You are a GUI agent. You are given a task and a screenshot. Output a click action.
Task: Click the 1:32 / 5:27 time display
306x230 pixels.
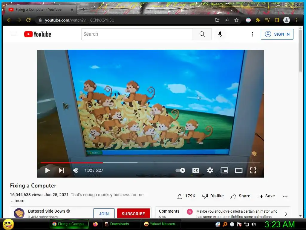94,170
